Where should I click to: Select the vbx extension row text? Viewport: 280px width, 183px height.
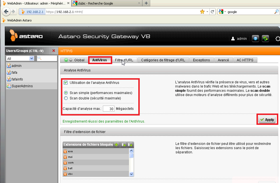pyautogui.click(x=70, y=174)
